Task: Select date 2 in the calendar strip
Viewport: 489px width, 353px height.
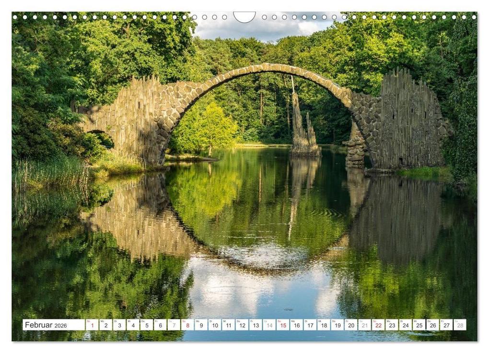Action: (106, 325)
